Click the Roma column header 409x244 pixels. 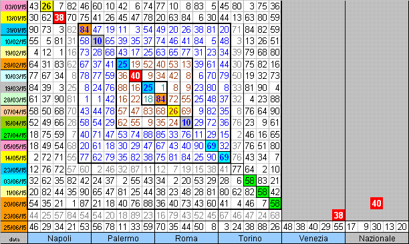click(186, 238)
